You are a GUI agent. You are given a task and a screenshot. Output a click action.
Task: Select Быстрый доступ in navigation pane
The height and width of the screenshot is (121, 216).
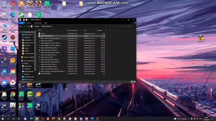[27, 32]
